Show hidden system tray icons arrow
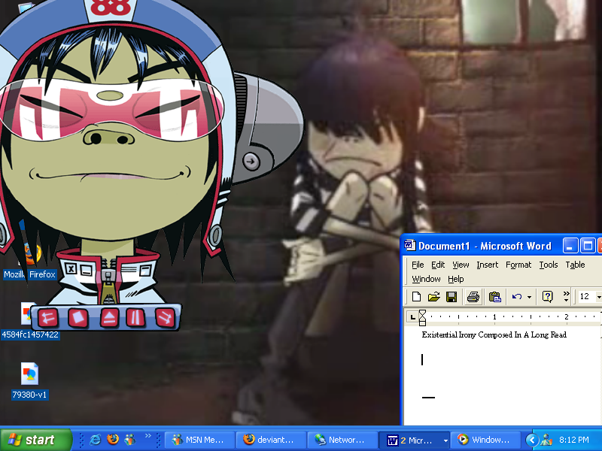Viewport: 602px width, 451px height. [x=531, y=440]
